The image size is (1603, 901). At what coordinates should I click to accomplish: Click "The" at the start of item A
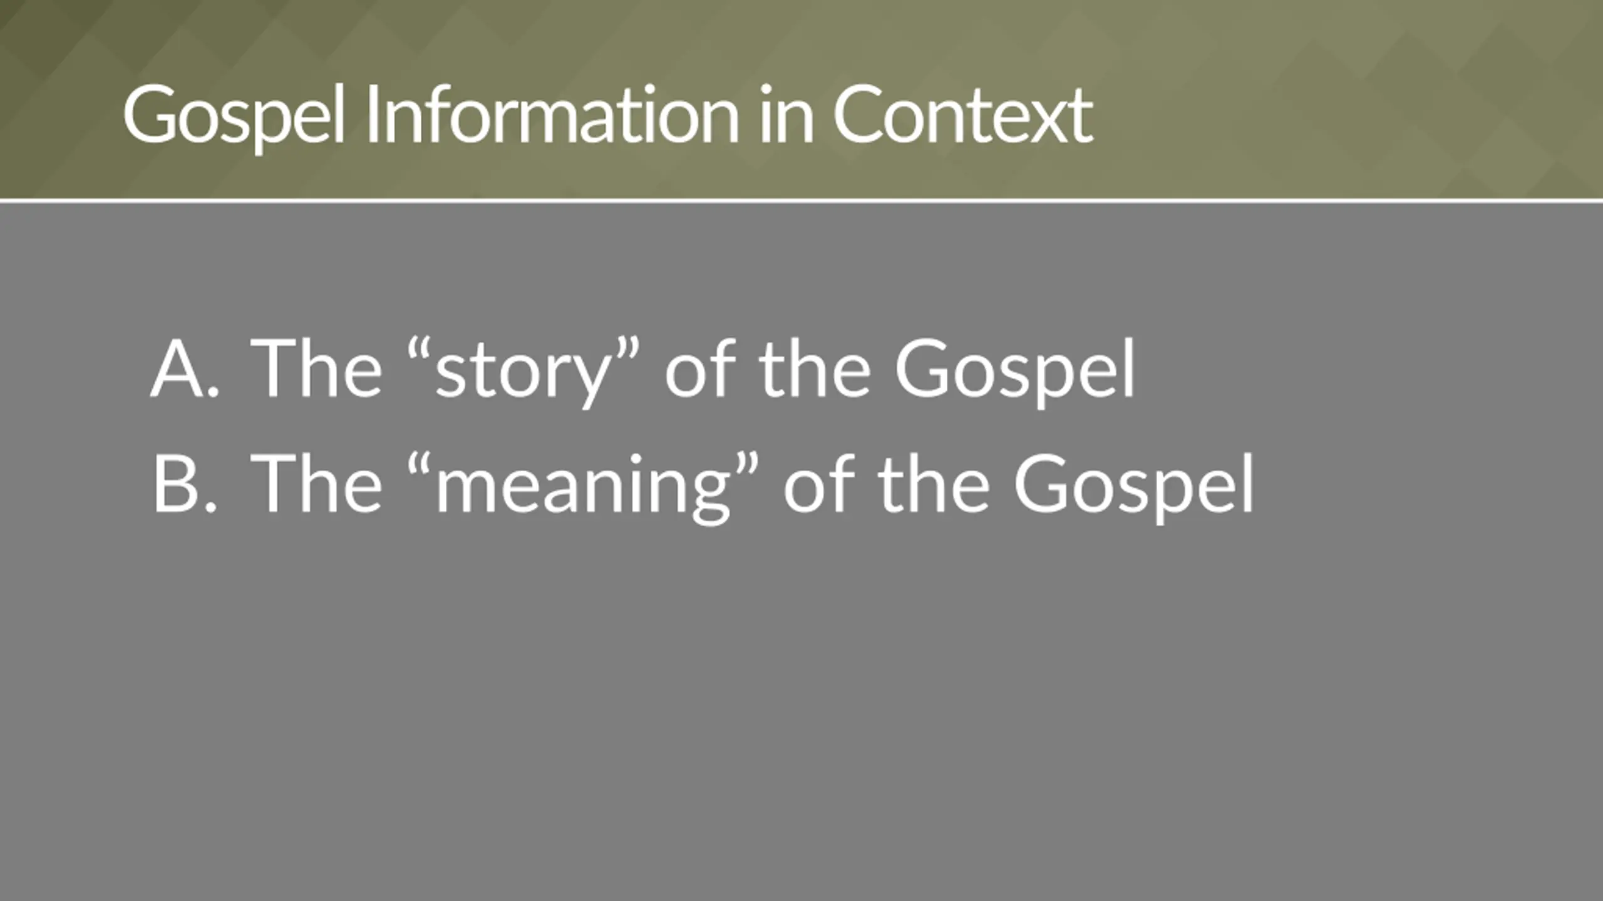click(316, 368)
